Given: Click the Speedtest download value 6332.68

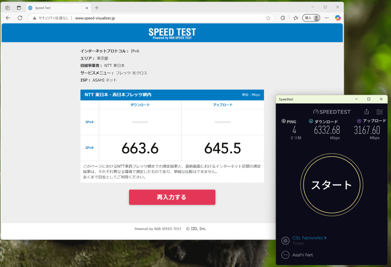Looking at the screenshot, I should (x=327, y=130).
